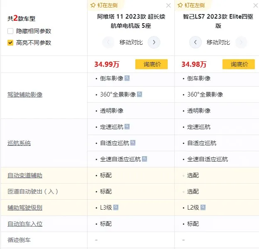
Task: Open image icon beside 阿维塔 倒车影像
Action: 127,78
